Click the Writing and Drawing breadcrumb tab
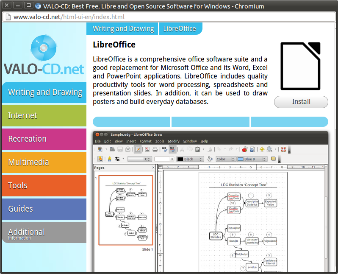Image resolution: width=338 pixels, height=274 pixels. [x=122, y=28]
